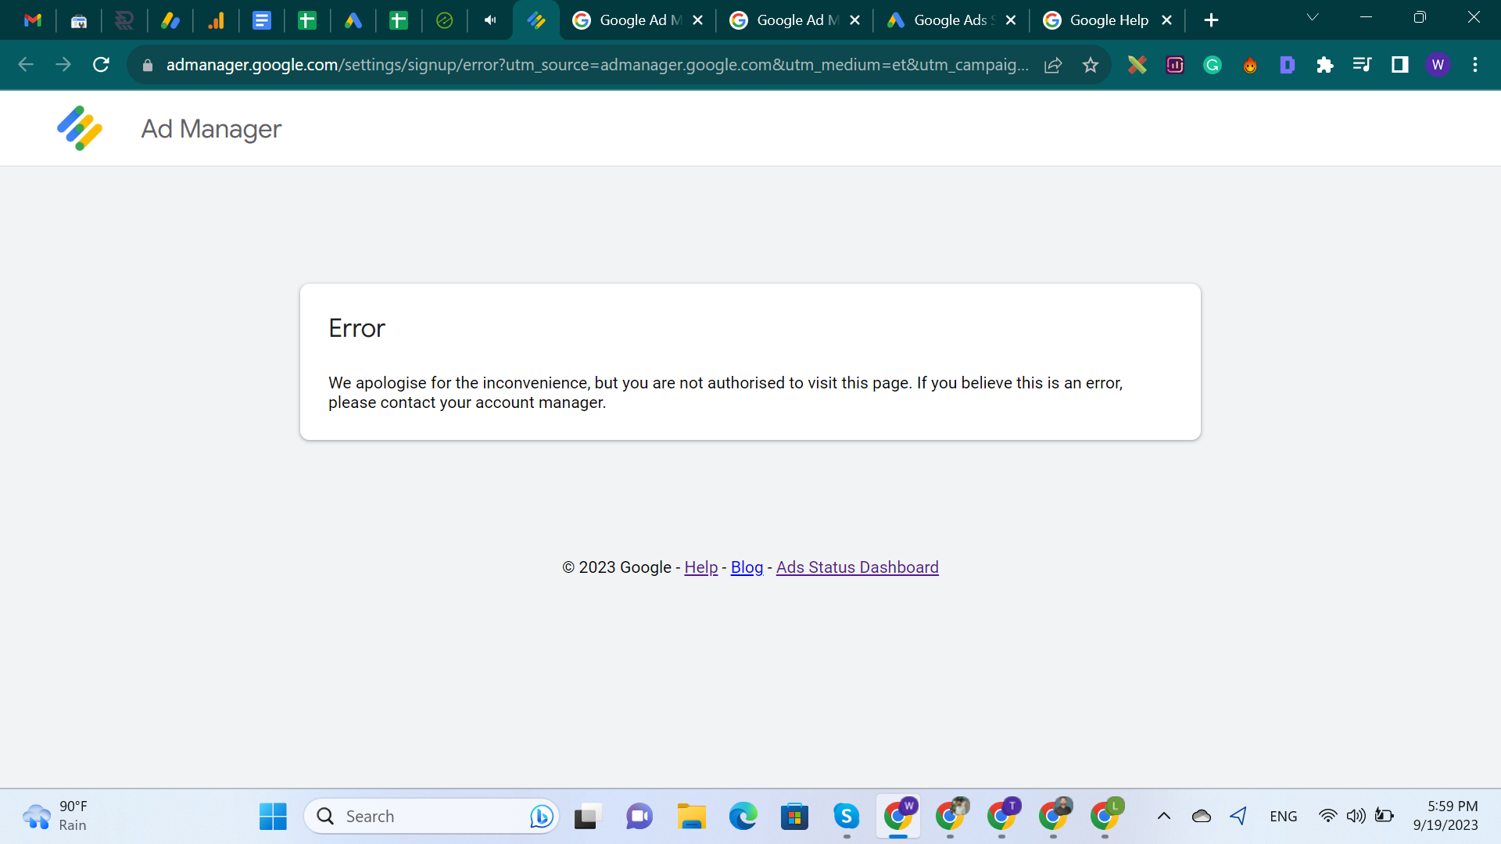
Task: Click the Hola flame extension icon
Action: (x=1250, y=65)
